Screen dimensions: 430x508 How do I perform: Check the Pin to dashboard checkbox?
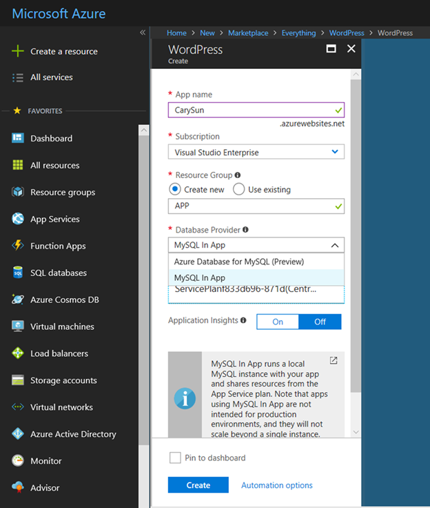coord(175,458)
